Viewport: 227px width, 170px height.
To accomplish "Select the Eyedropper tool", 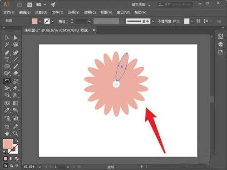I will pyautogui.click(x=7, y=110).
